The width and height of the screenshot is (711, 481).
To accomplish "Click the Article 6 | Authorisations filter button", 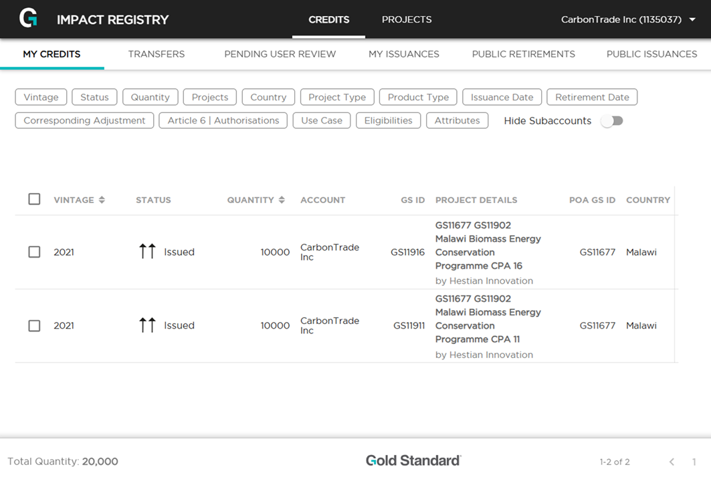I will click(x=223, y=121).
